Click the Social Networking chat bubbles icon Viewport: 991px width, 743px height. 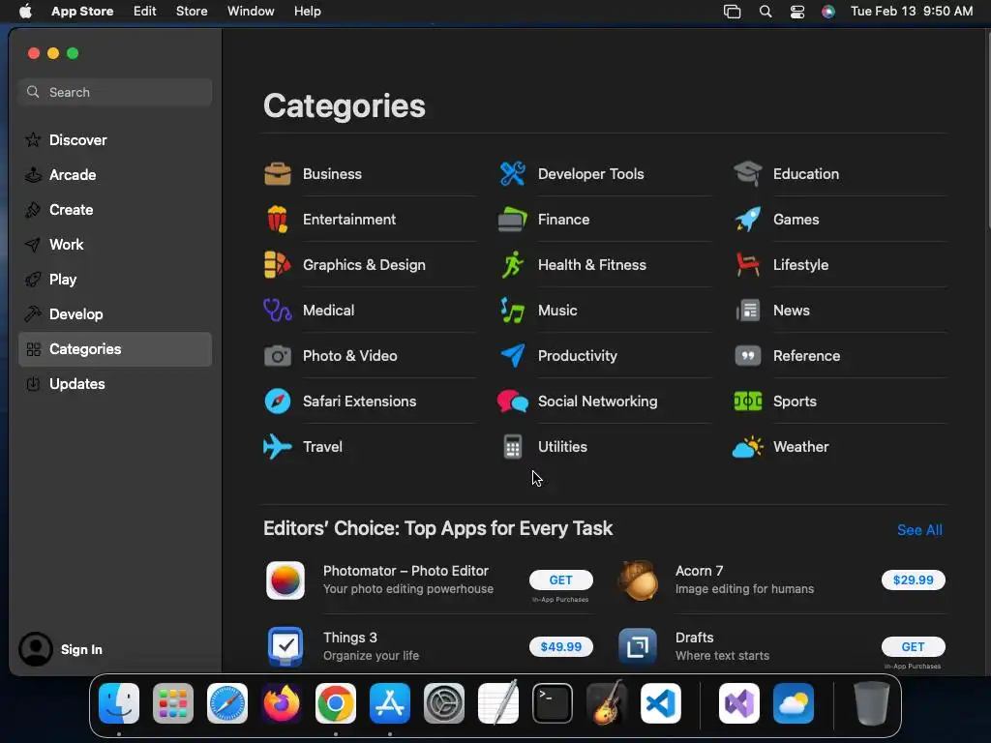click(513, 401)
